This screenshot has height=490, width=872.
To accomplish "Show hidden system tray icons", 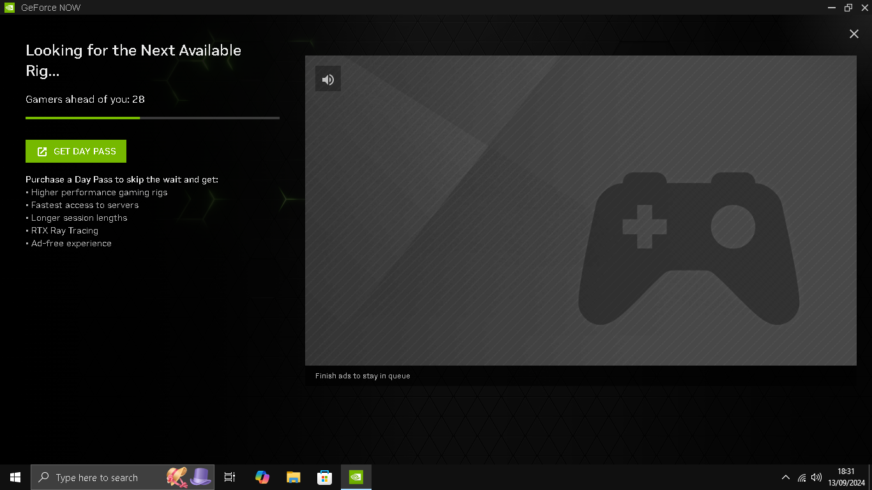I will pyautogui.click(x=786, y=477).
